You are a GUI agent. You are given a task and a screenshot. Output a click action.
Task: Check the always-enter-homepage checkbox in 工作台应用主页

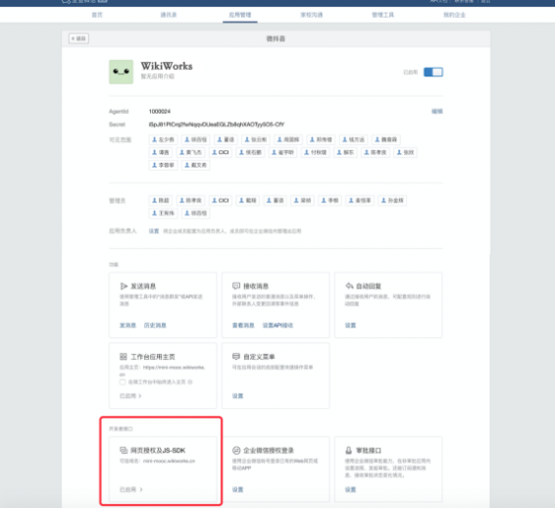(123, 381)
